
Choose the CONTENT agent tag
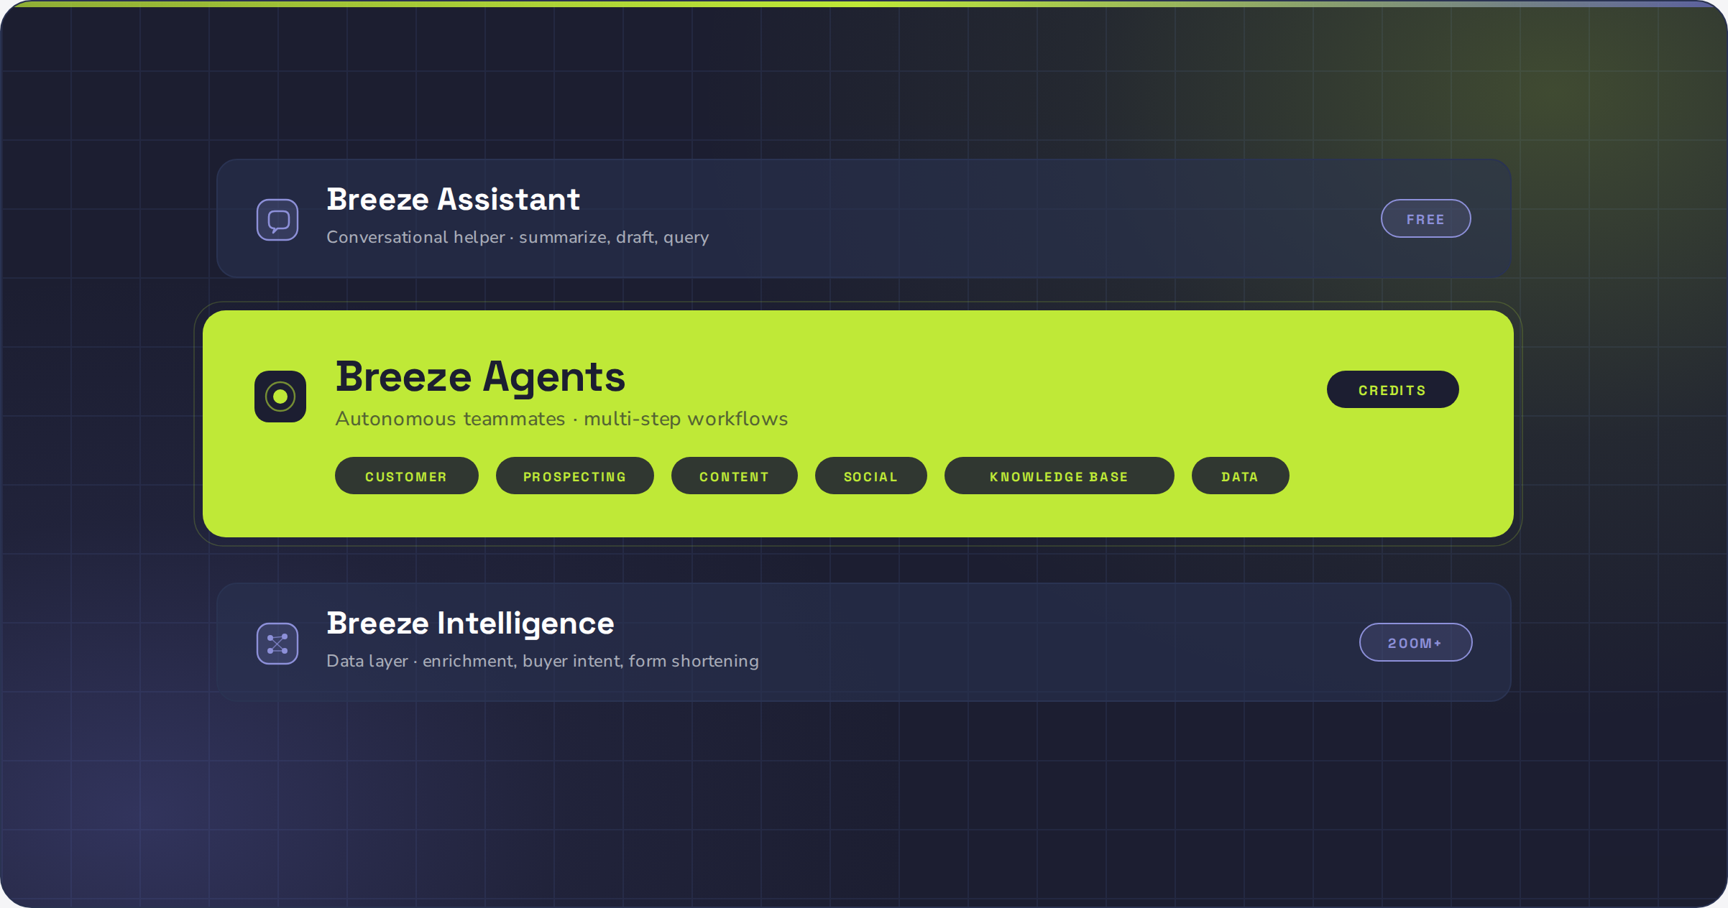coord(734,476)
